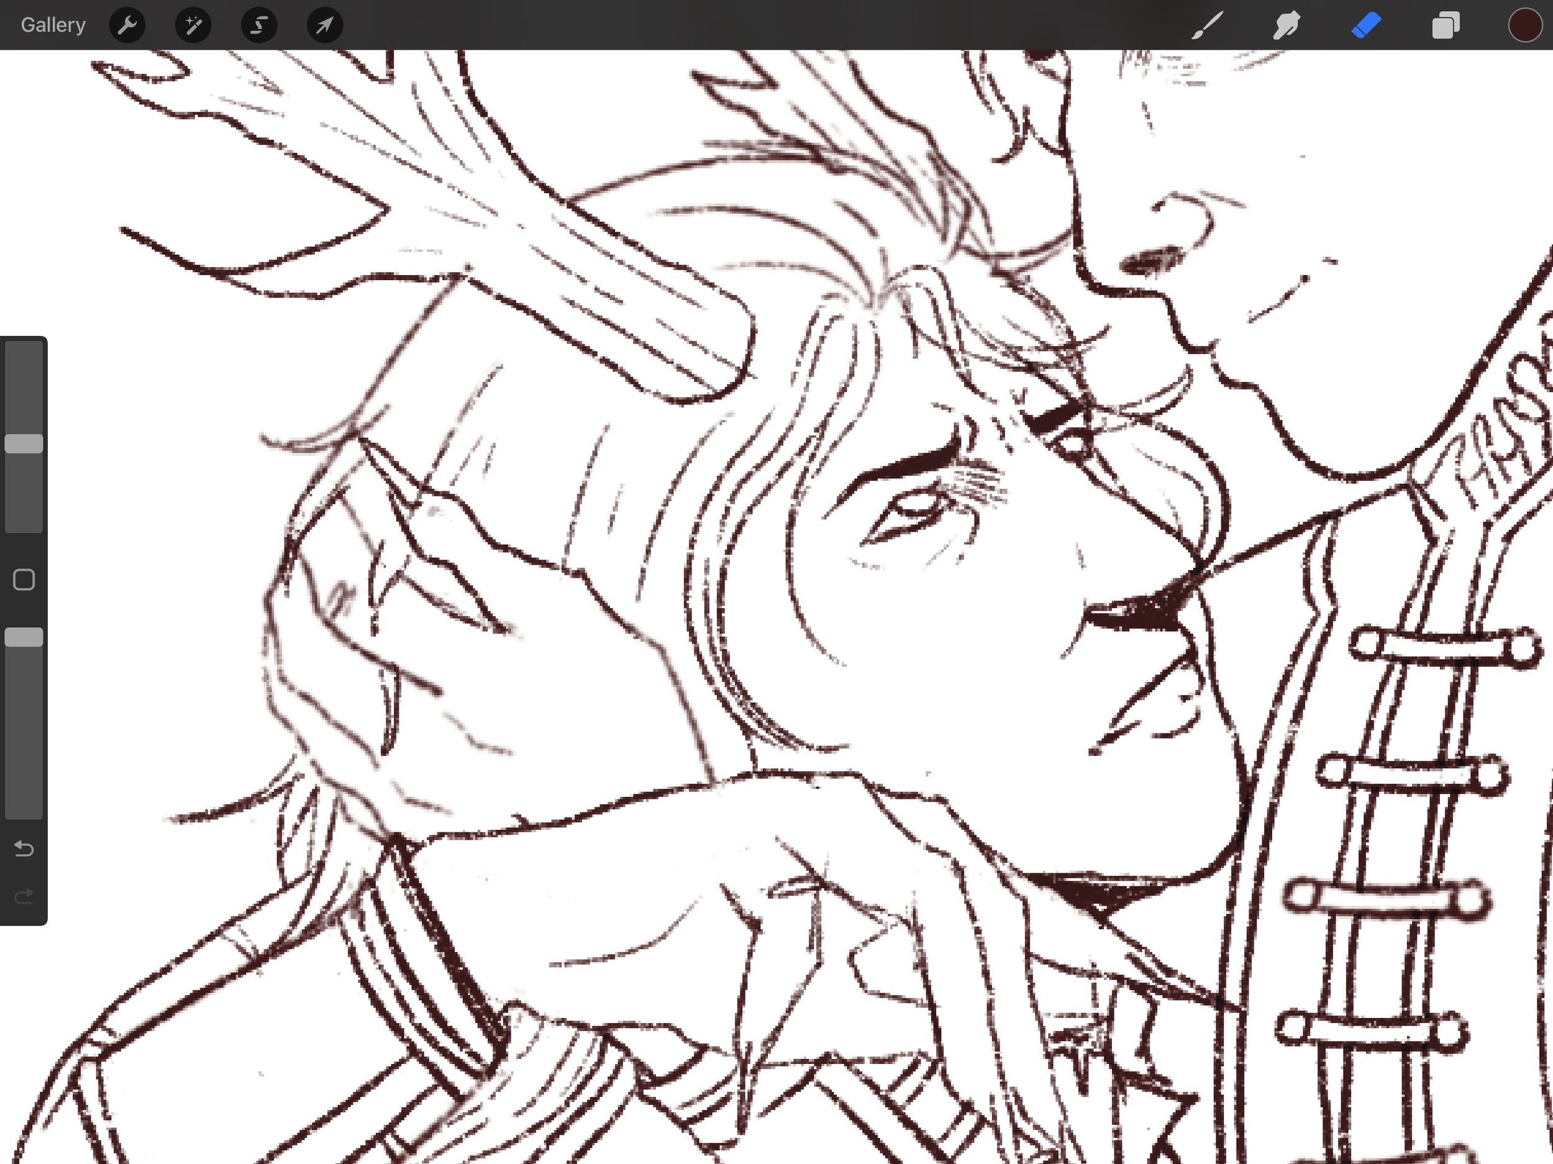Open the Adjustments magic wand menu
The height and width of the screenshot is (1164, 1553).
[x=193, y=25]
